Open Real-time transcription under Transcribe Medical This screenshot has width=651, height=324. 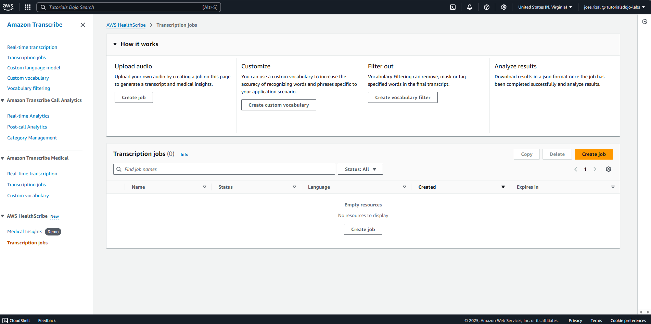[32, 174]
